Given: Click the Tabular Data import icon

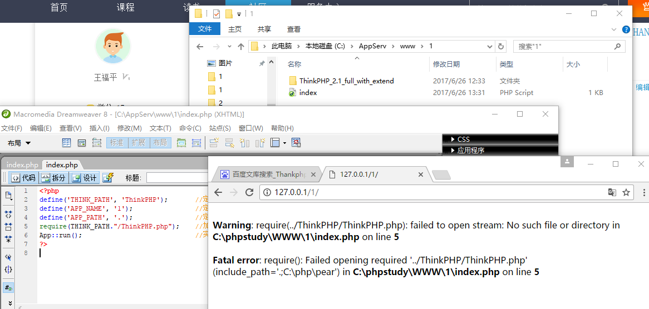Looking at the screenshot, I should [x=296, y=143].
